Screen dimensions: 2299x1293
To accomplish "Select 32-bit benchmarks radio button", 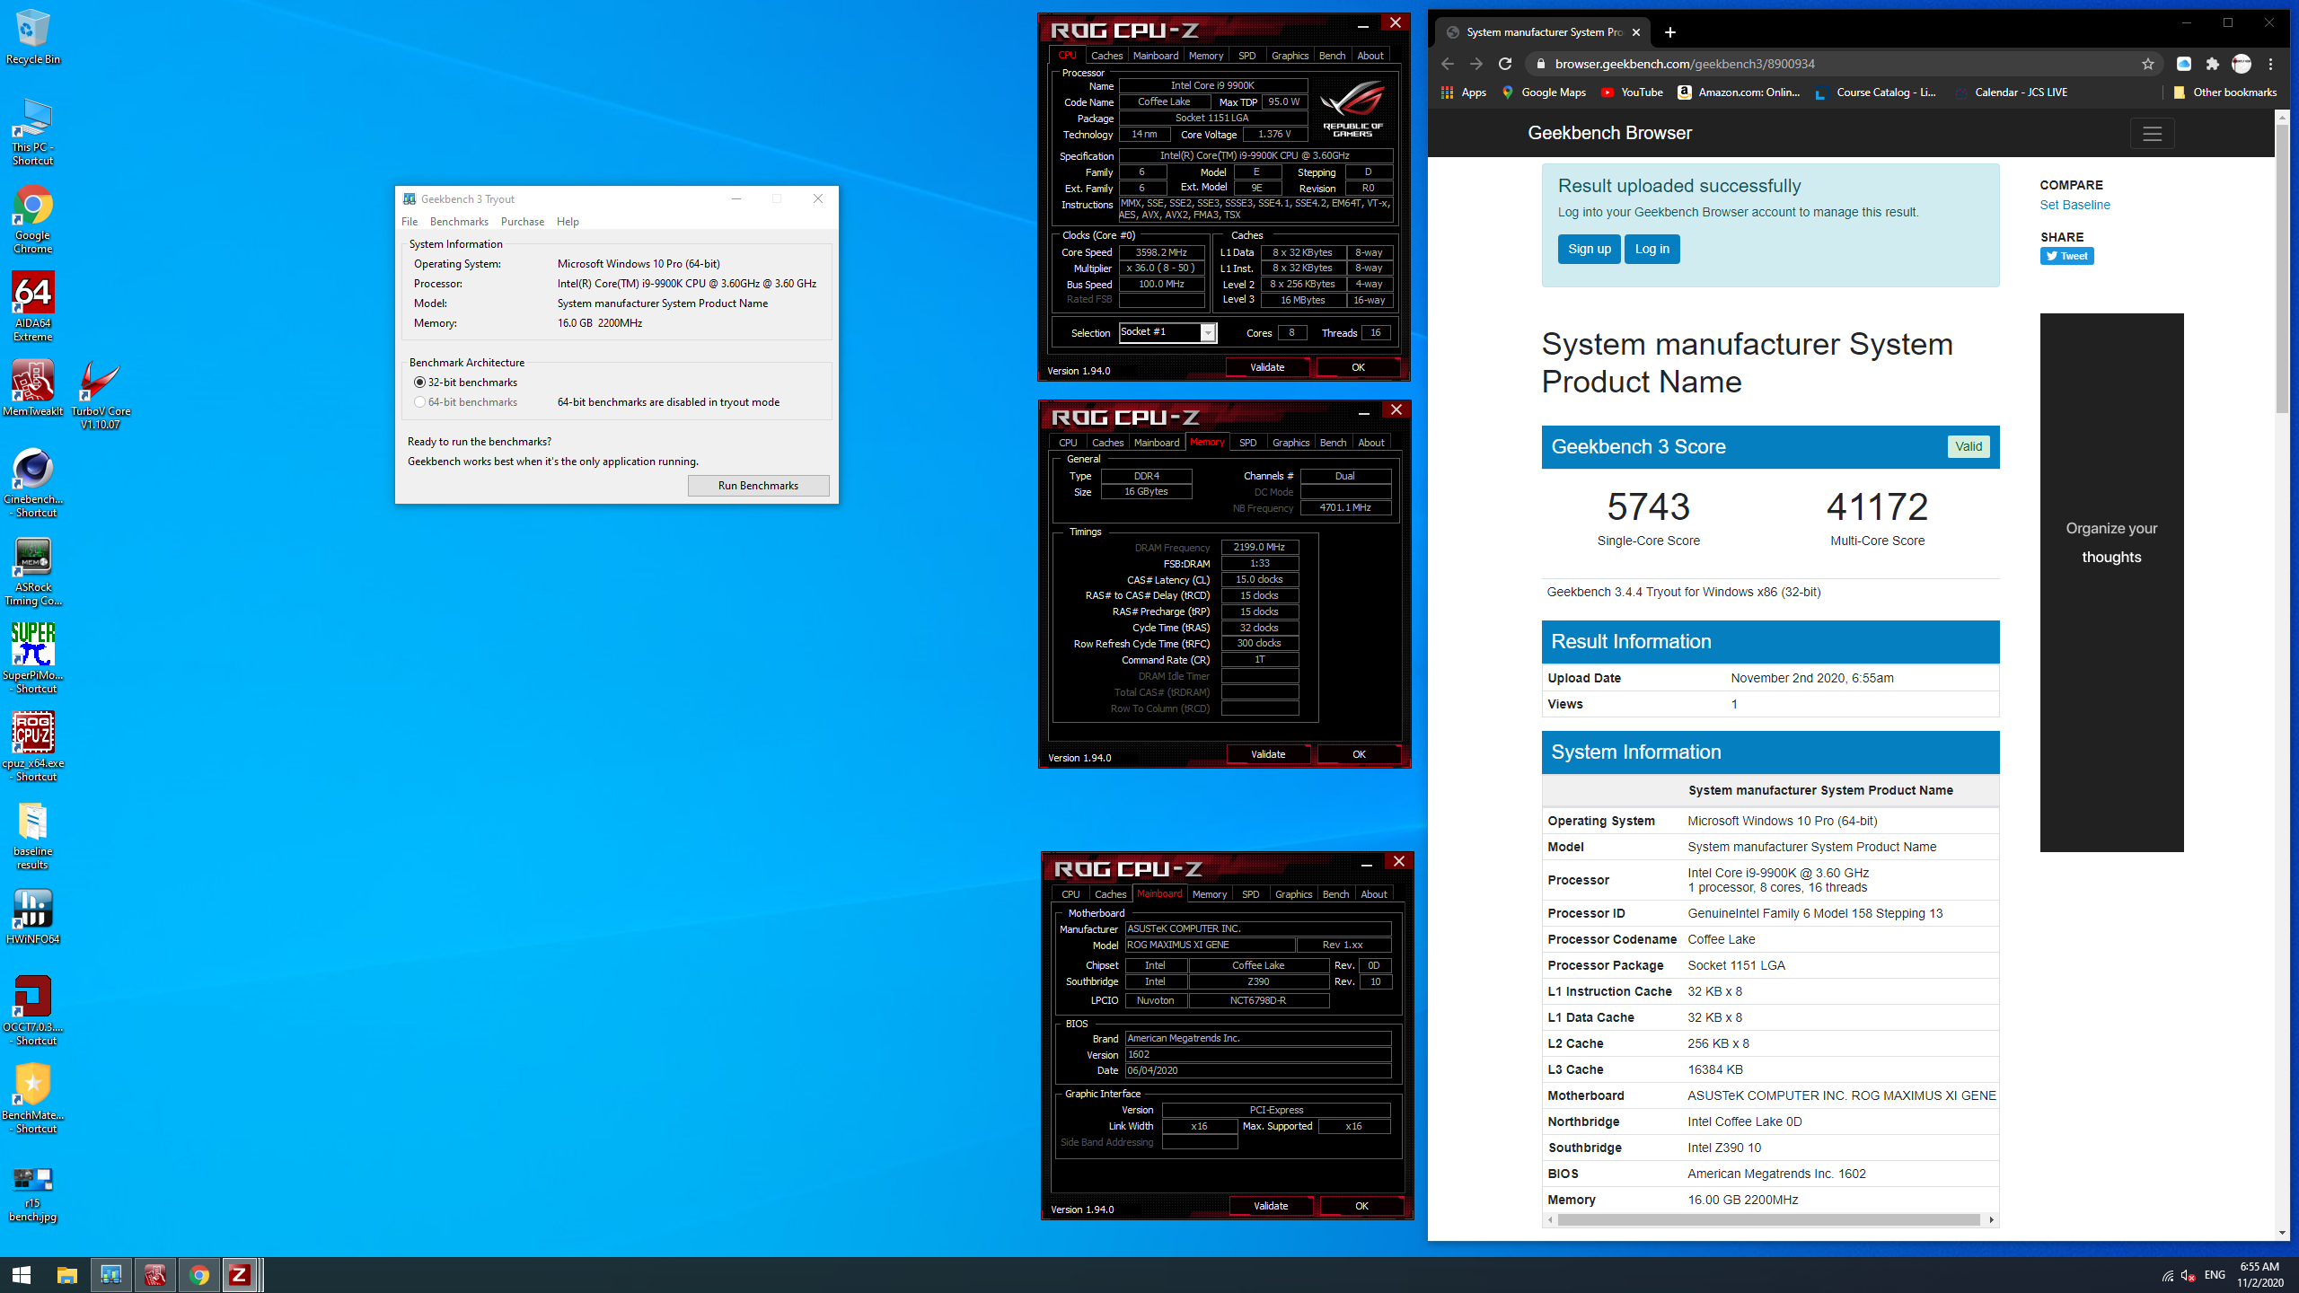I will click(x=419, y=383).
